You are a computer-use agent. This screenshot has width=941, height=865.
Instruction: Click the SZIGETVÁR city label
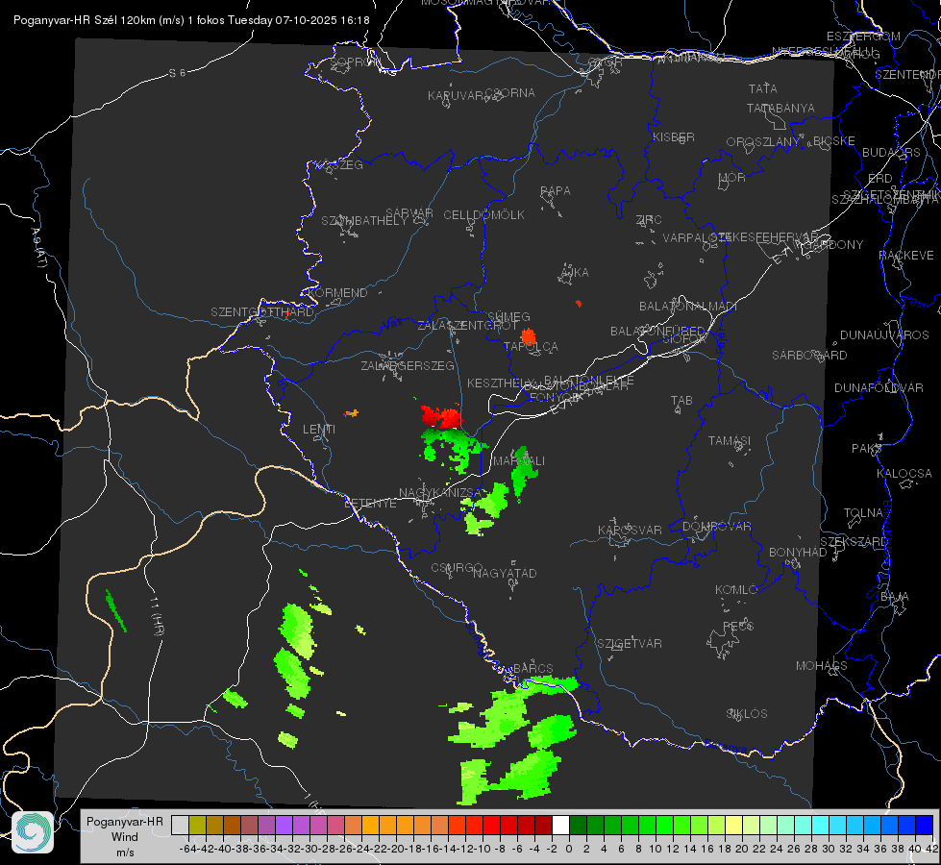click(630, 644)
